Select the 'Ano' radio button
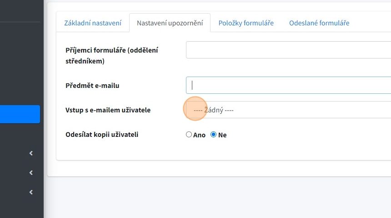391x218 pixels. (189, 135)
